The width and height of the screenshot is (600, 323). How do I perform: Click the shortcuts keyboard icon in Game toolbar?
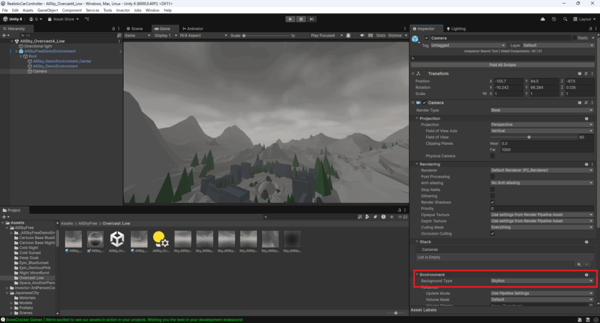[370, 35]
